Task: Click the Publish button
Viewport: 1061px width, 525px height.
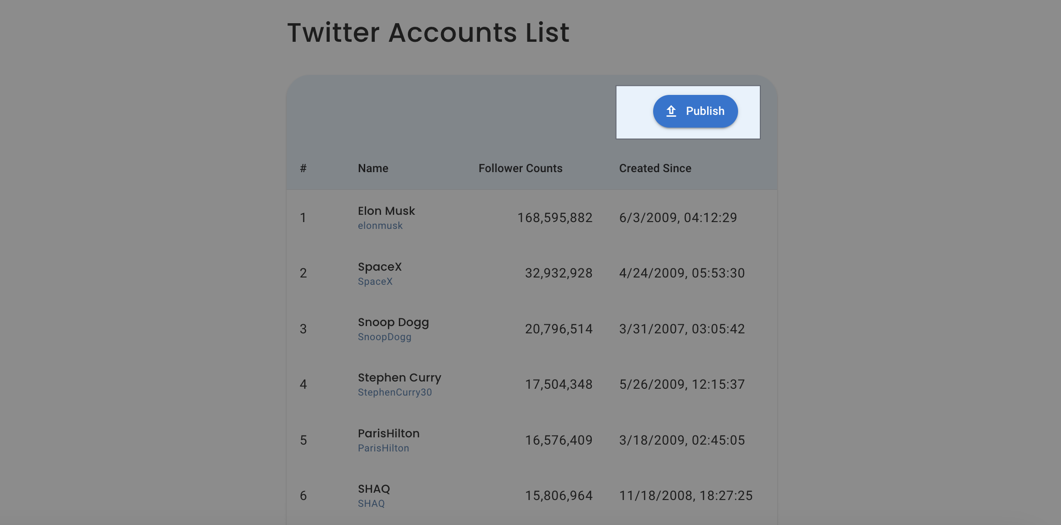Action: point(695,111)
